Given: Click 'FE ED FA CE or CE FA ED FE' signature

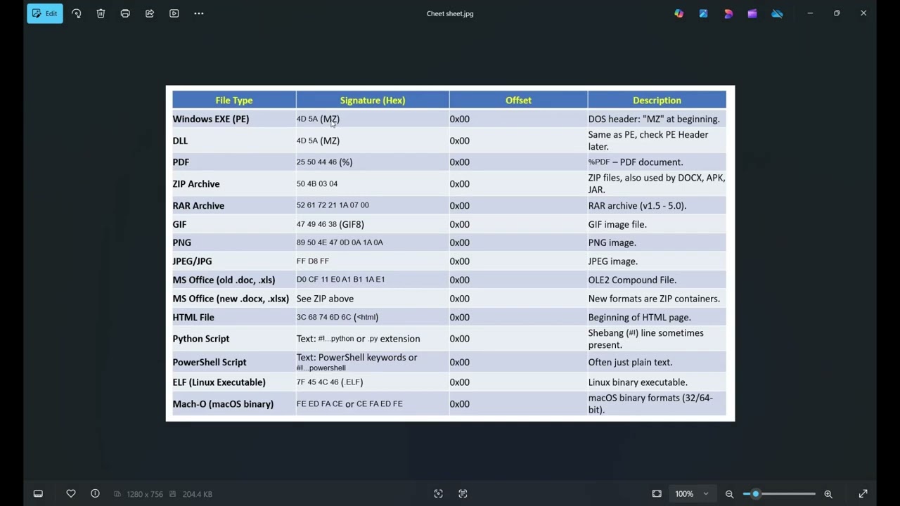Looking at the screenshot, I should [x=349, y=404].
